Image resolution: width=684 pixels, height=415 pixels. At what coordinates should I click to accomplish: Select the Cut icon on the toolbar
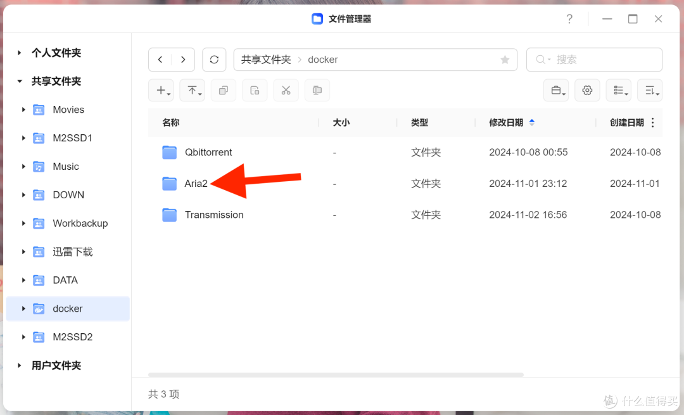pyautogui.click(x=286, y=90)
